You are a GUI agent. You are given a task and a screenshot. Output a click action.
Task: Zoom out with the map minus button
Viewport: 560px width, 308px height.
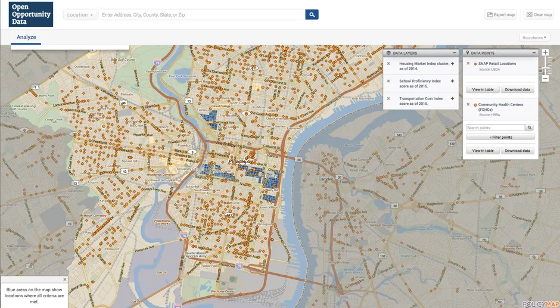tap(545, 79)
